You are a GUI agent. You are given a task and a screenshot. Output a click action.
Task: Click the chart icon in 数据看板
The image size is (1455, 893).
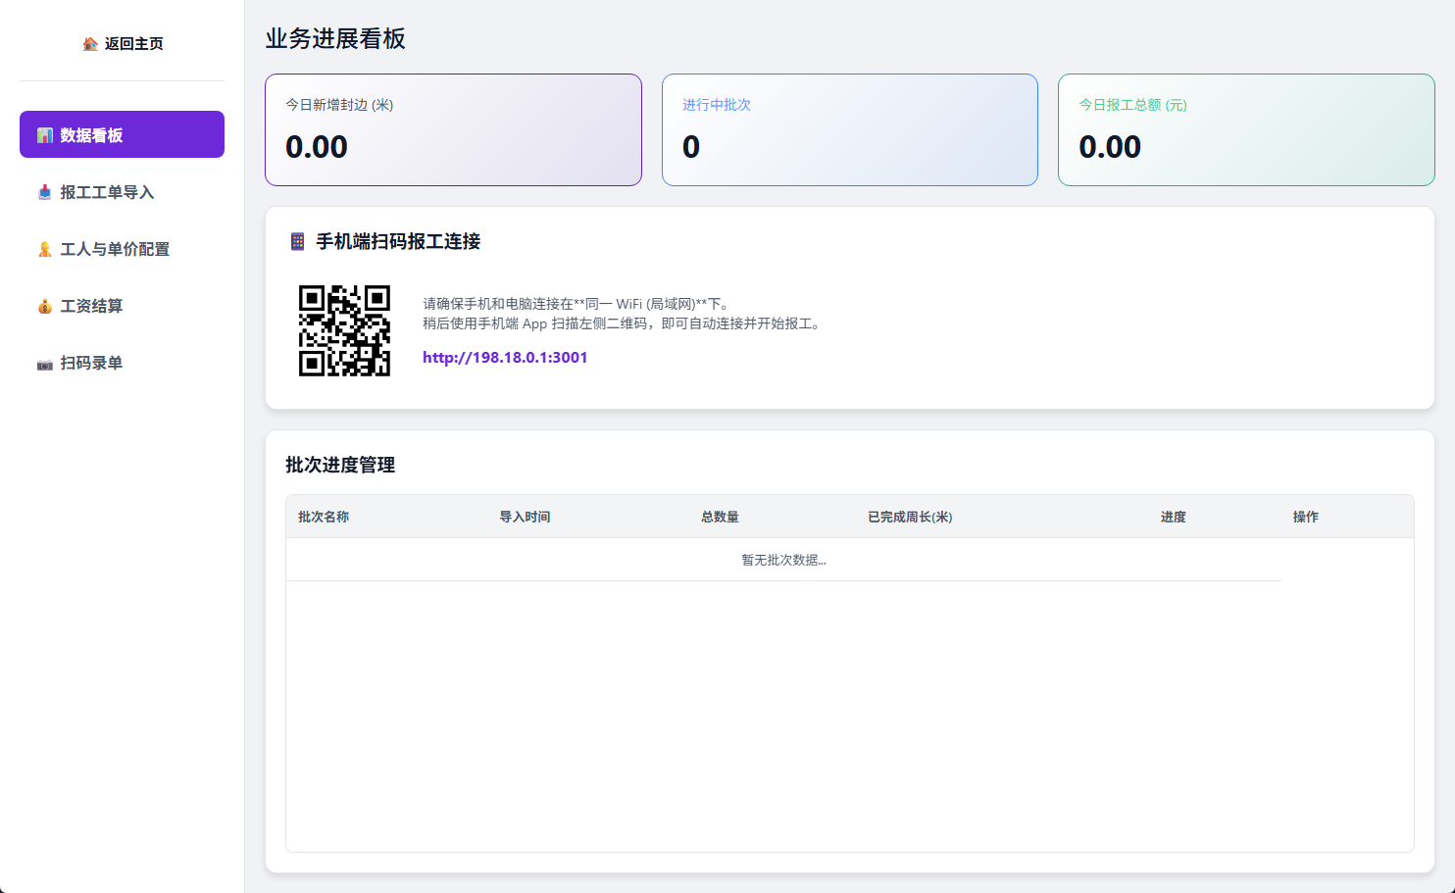coord(45,135)
